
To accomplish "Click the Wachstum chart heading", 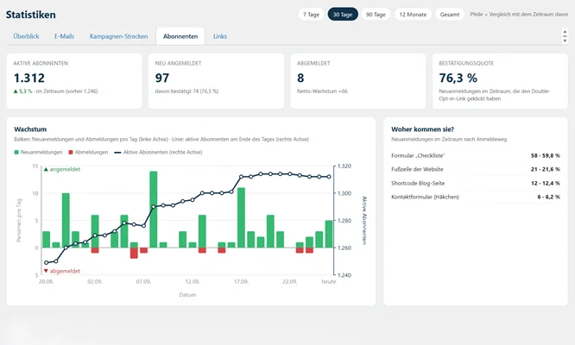I will point(30,129).
